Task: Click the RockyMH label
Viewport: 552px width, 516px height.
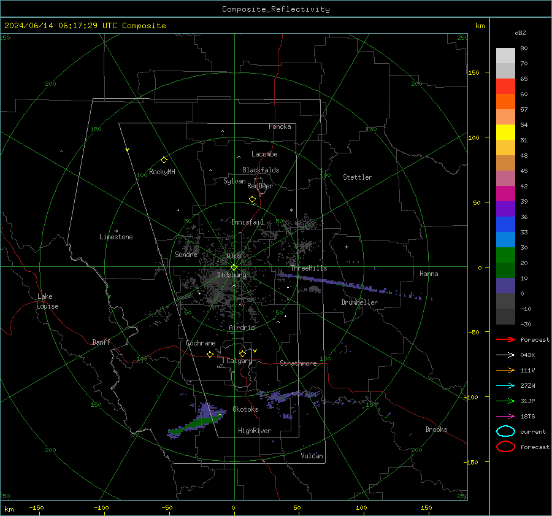Action: [x=162, y=172]
